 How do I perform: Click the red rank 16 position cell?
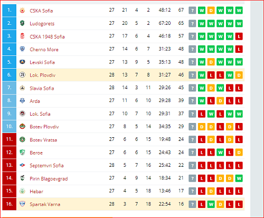click(10, 204)
